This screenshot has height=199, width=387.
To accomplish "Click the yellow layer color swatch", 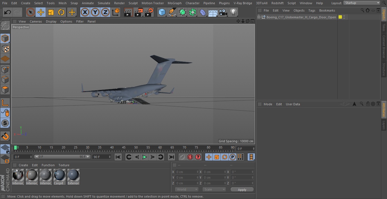I will [x=340, y=17].
